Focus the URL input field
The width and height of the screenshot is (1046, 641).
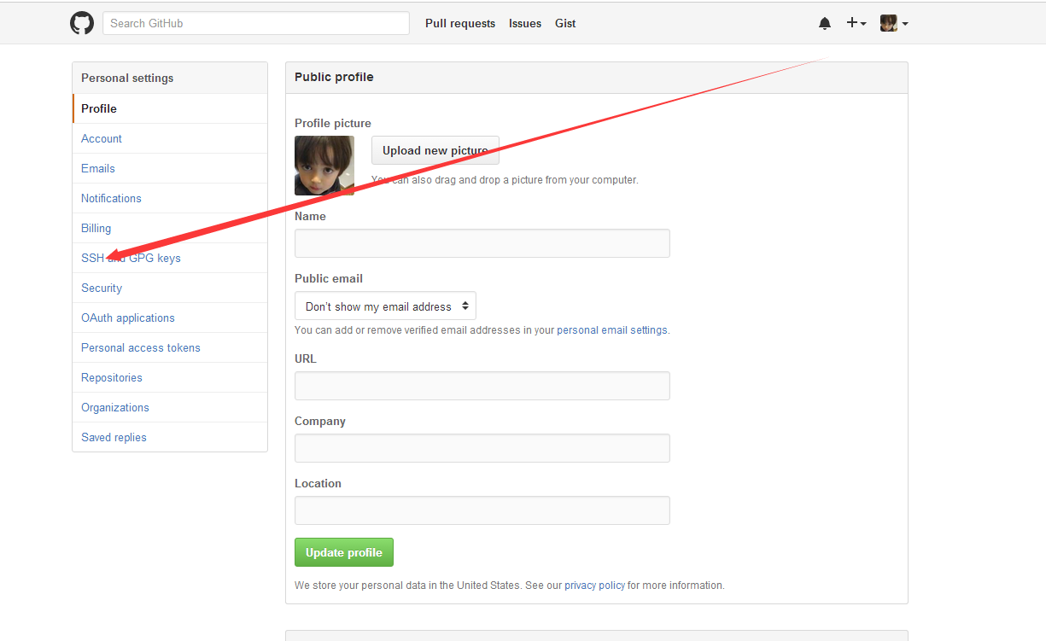coord(482,386)
